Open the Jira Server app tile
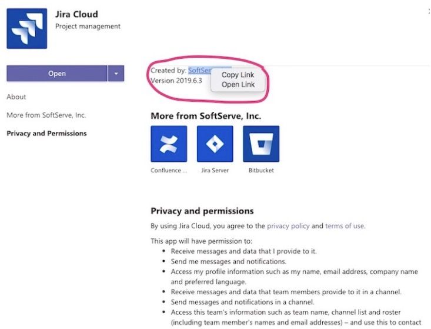The height and width of the screenshot is (329, 431). 215,144
